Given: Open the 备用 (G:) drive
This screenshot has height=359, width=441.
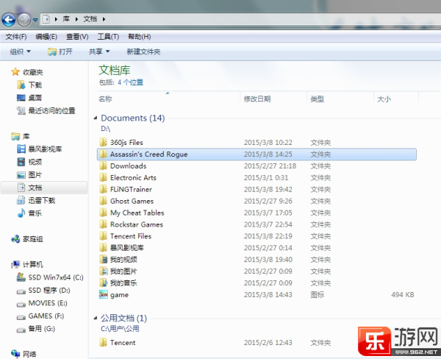Looking at the screenshot, I should [36, 329].
